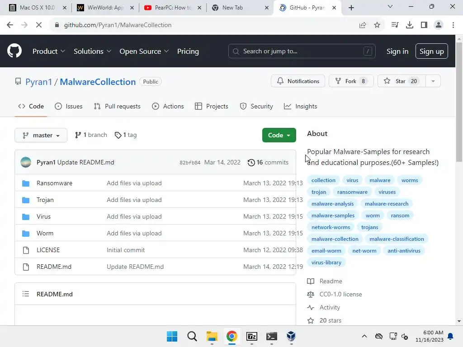
Task: Star the MalwareCollection repository
Action: point(402,81)
